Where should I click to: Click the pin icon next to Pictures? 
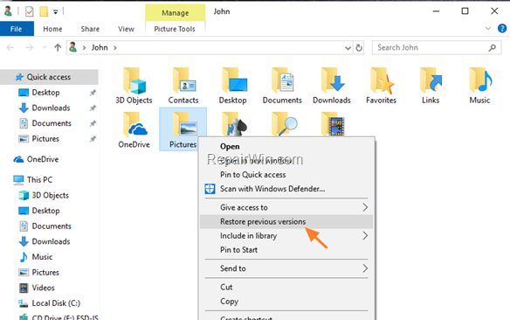coord(93,139)
